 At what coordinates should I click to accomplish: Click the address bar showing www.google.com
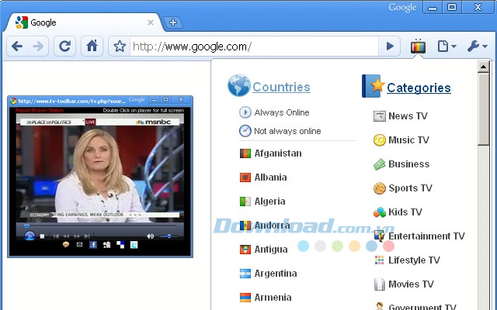(x=254, y=46)
